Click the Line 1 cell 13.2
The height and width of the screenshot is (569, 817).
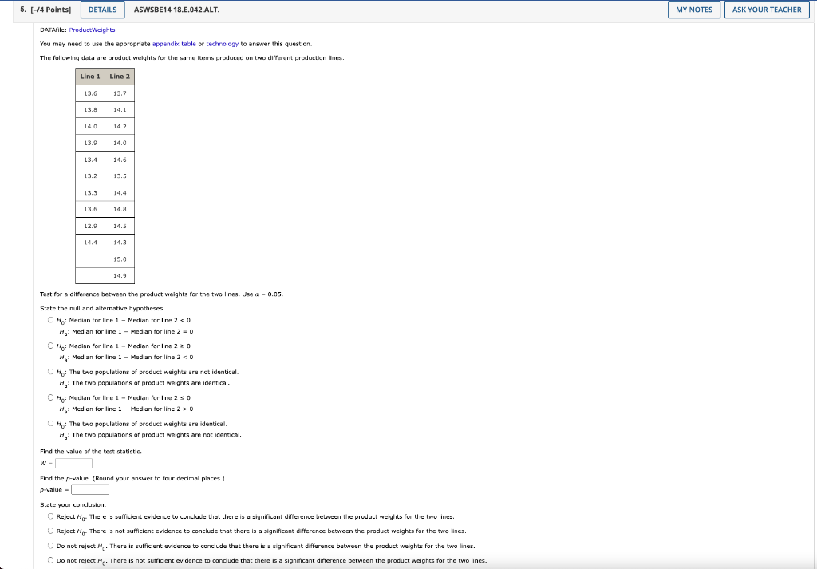pos(90,176)
